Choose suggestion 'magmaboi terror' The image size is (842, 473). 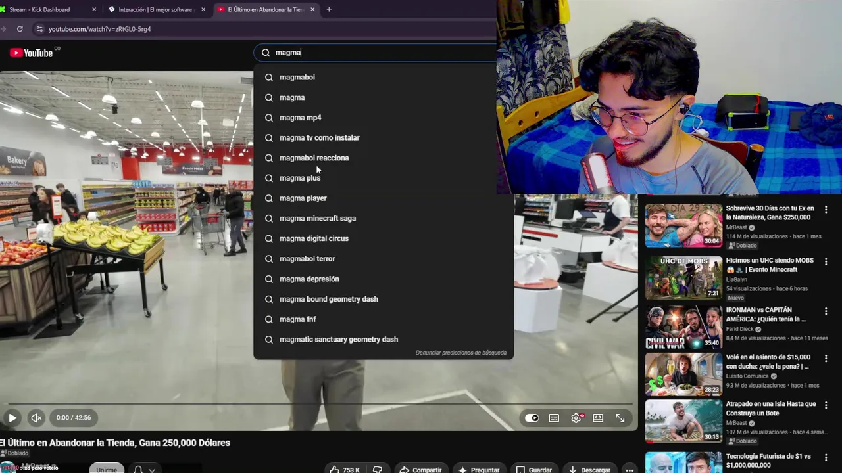coord(384,259)
